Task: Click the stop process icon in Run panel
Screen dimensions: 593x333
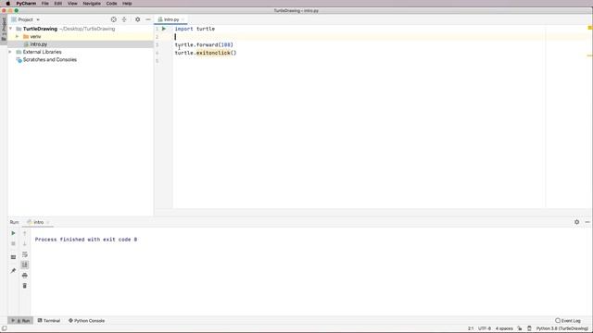Action: (x=13, y=244)
